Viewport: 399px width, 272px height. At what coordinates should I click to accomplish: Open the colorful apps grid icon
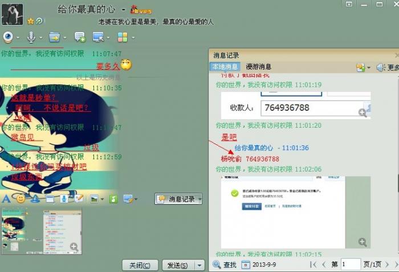123,37
